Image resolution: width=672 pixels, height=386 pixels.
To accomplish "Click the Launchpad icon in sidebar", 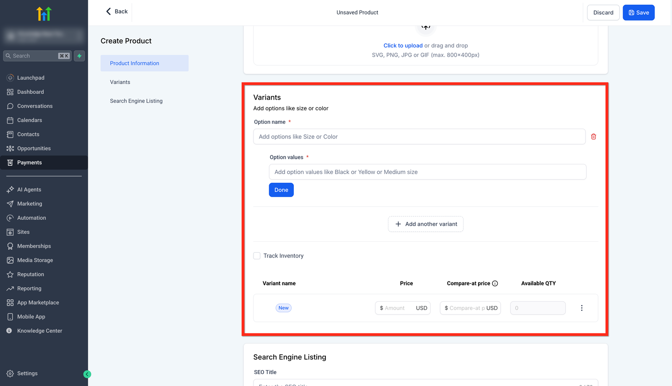I will point(10,78).
